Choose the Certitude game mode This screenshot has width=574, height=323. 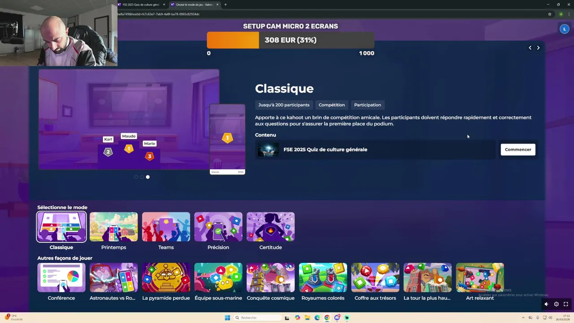pyautogui.click(x=270, y=227)
